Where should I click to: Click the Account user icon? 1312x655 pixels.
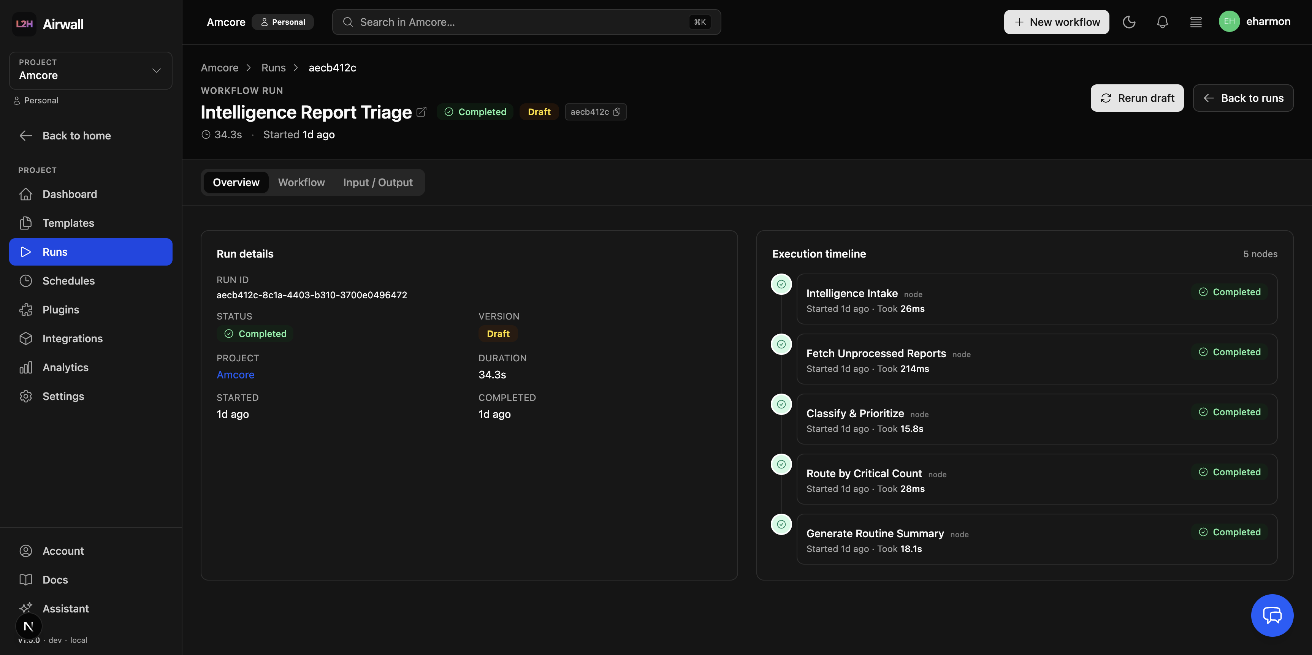tap(26, 551)
